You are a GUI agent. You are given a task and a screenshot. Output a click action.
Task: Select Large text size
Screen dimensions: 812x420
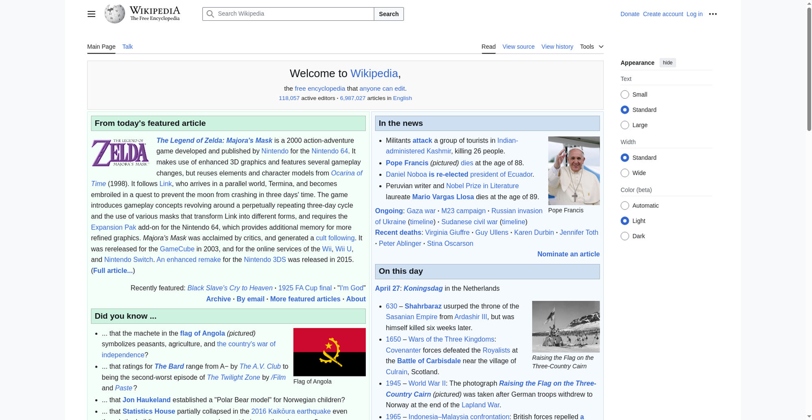[x=625, y=125]
